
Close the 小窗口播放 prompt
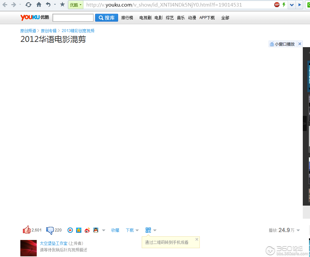click(300, 44)
